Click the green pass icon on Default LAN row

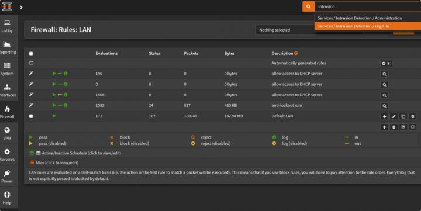pos(54,116)
